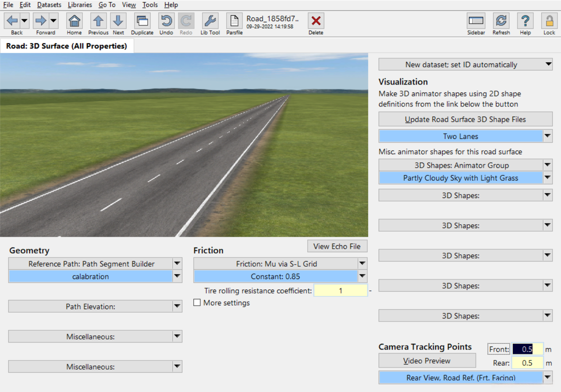Open the Lib Tool wrench icon
The height and width of the screenshot is (392, 561).
tap(210, 21)
